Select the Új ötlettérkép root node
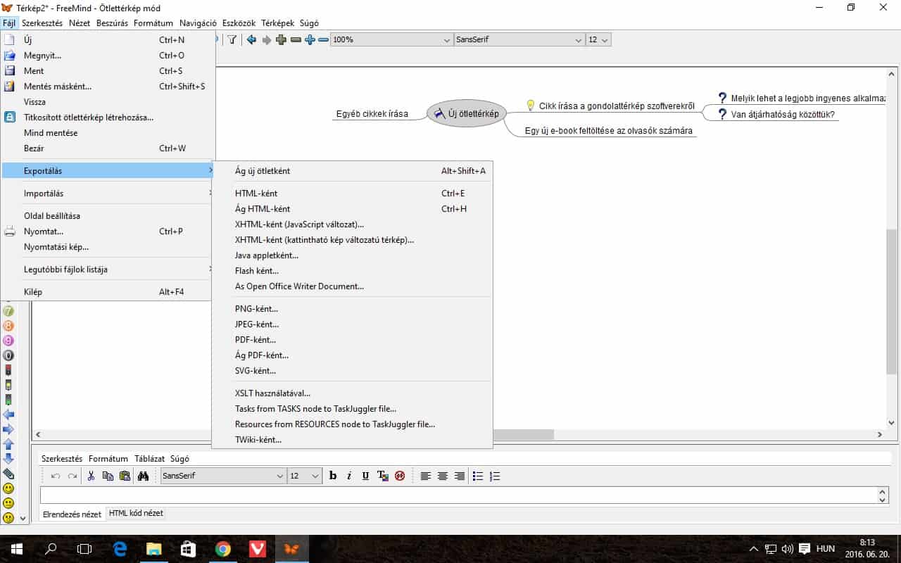Image resolution: width=901 pixels, height=563 pixels. pos(466,113)
